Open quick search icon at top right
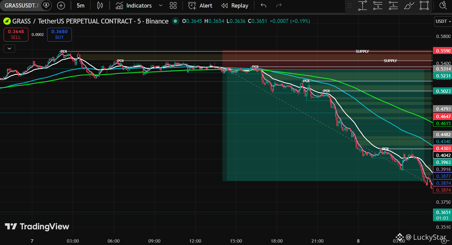Viewport: 452px width, 245px height. click(x=443, y=5)
